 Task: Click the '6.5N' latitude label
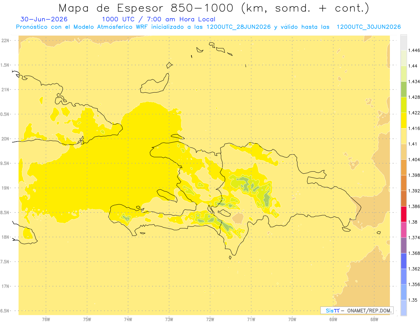[x=5, y=311]
